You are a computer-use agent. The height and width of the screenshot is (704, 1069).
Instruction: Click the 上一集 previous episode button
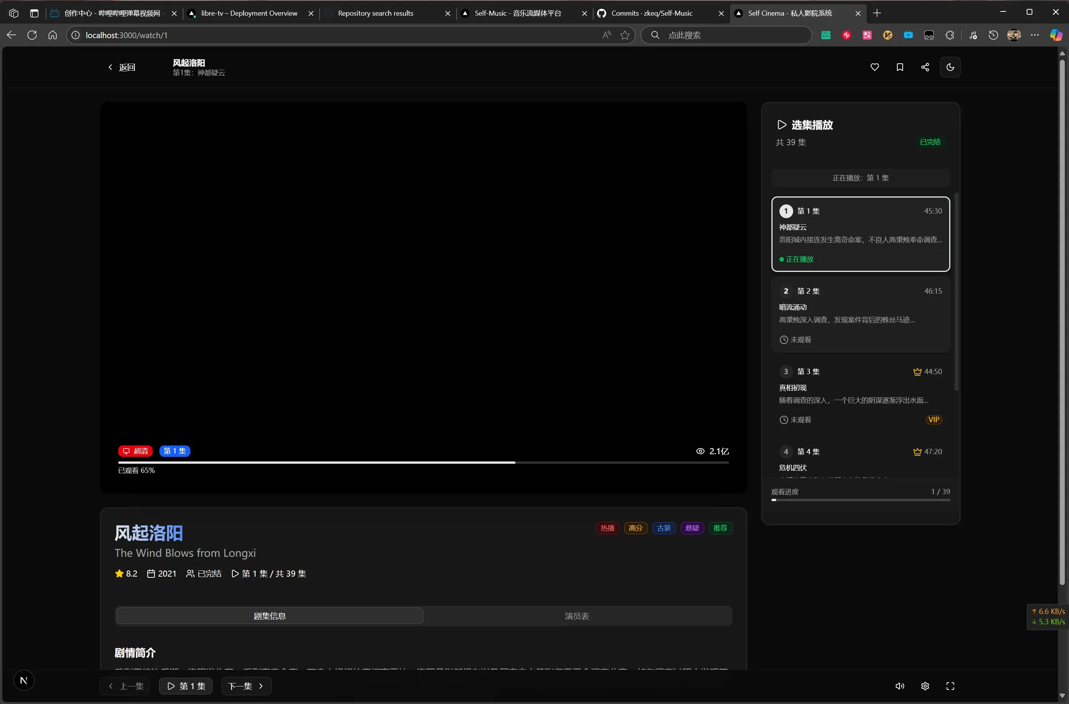click(x=125, y=686)
